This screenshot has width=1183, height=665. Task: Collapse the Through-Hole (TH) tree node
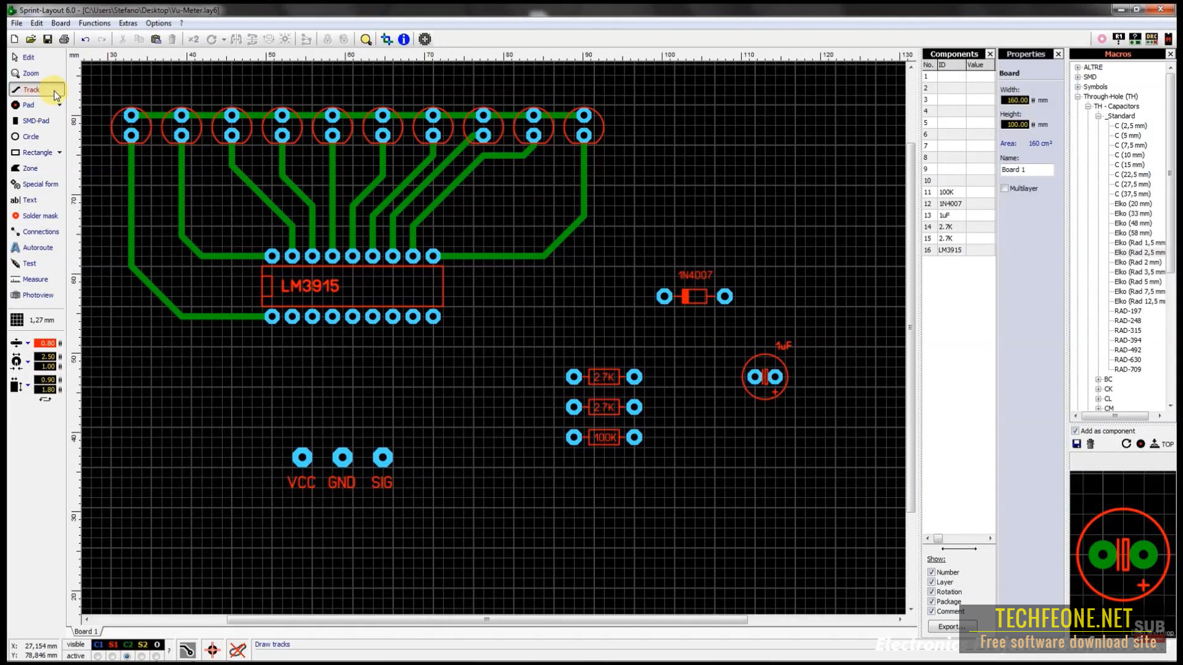coord(1078,97)
